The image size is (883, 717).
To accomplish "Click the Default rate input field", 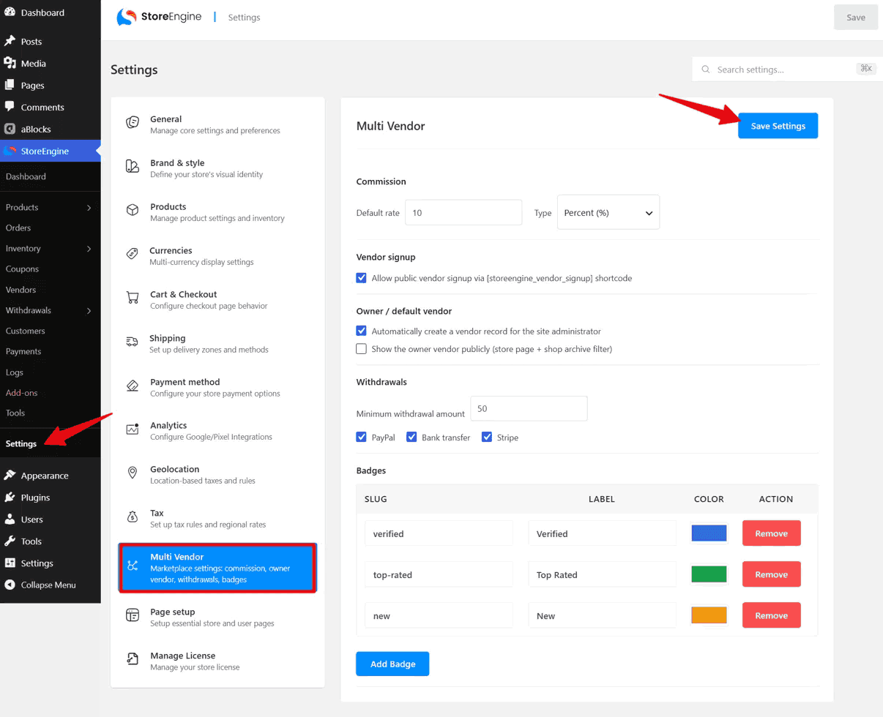I will 463,212.
